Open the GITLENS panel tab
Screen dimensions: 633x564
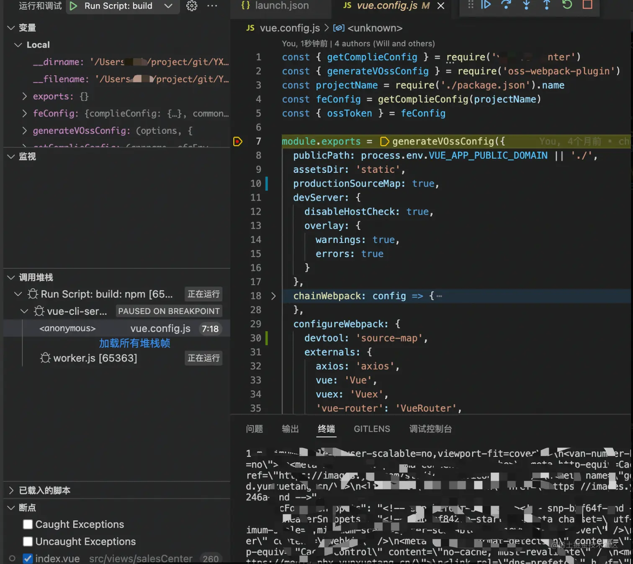point(372,429)
